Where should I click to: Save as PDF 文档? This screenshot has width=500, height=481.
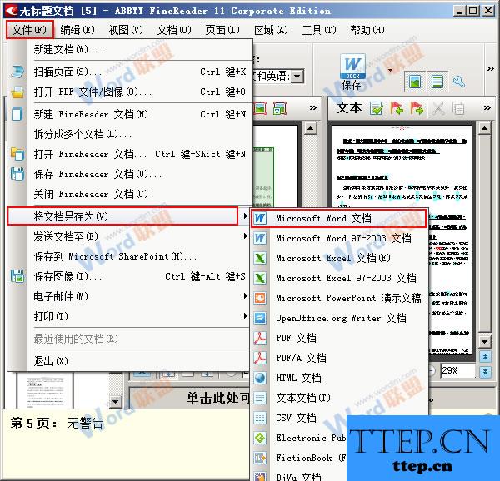(x=339, y=338)
